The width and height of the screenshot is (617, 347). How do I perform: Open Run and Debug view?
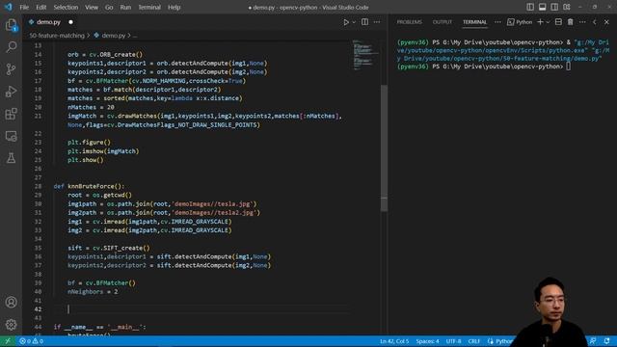tap(11, 92)
